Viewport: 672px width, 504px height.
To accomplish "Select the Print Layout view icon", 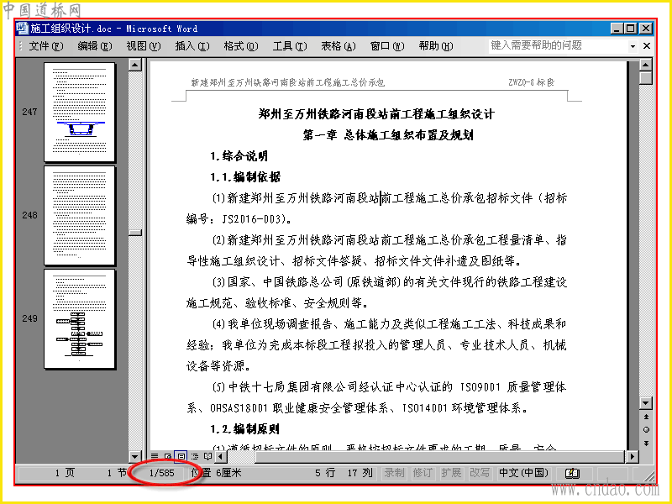I will pos(181,456).
